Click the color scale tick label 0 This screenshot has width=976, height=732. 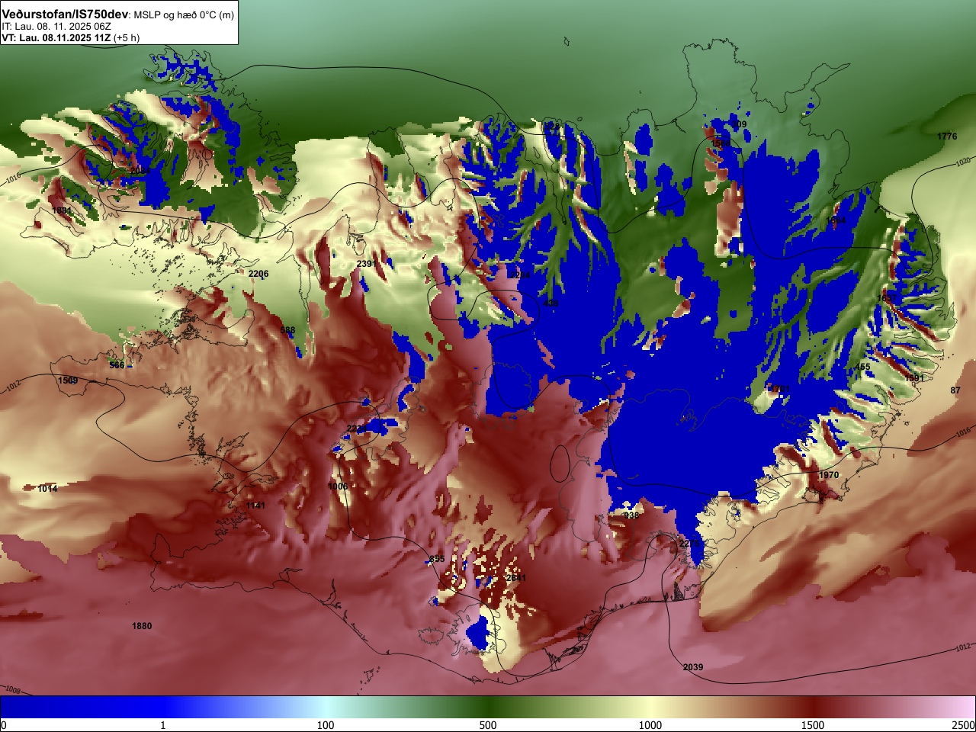coord(4,725)
